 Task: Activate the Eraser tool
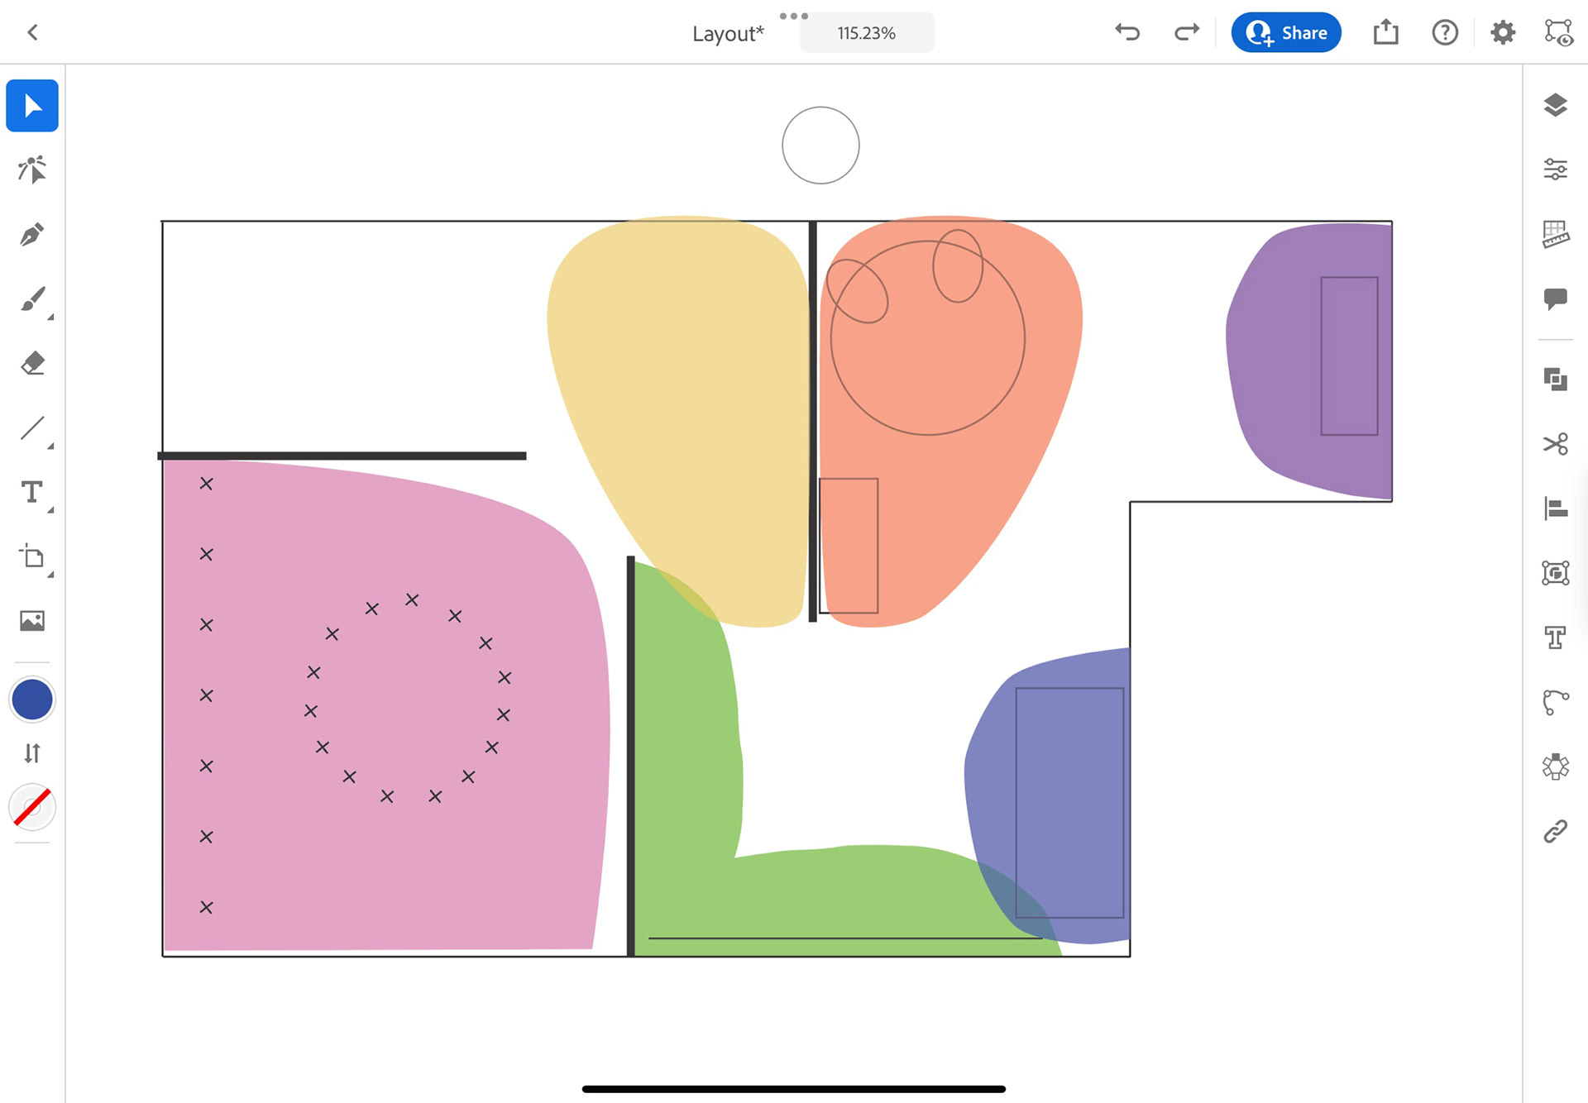point(31,363)
